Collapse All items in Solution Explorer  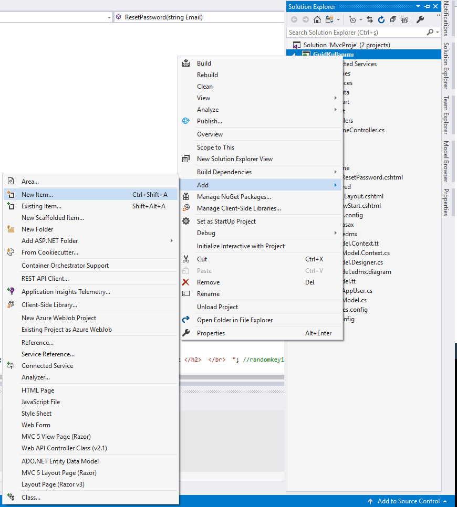(x=393, y=20)
